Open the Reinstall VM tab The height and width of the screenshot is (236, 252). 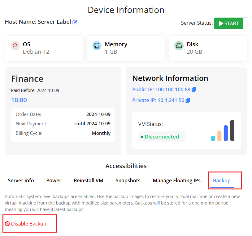(89, 180)
